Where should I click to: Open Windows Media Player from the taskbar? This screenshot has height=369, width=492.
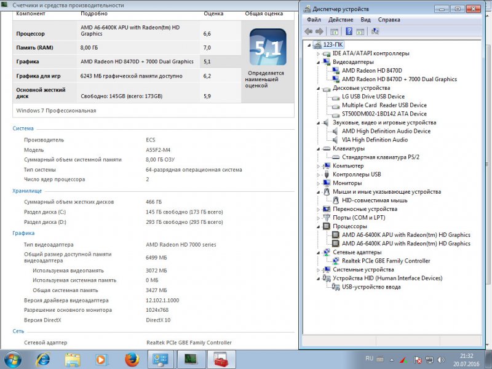point(101,359)
